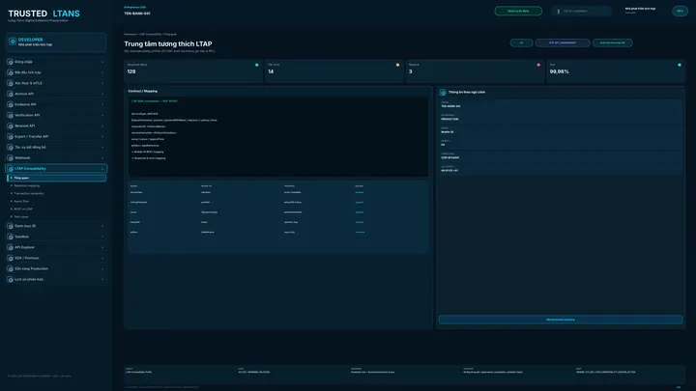Click the Sẵn sàng Production icon
The image size is (696, 391).
click(11, 268)
